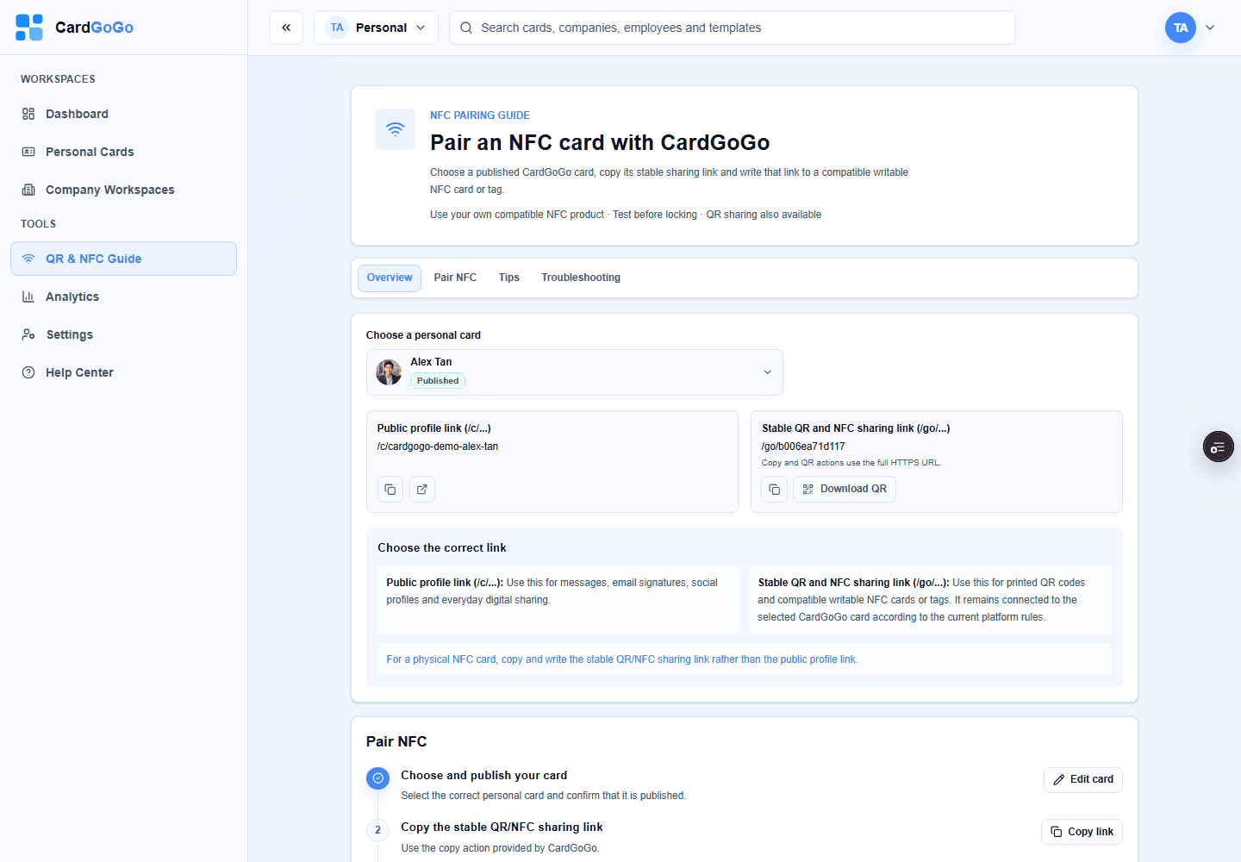The width and height of the screenshot is (1241, 862).
Task: Open the Alex Tan personal card dropdown
Action: [575, 372]
